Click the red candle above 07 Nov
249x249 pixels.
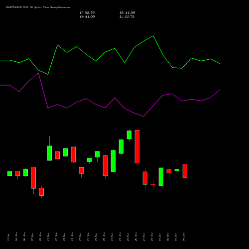[33, 178]
